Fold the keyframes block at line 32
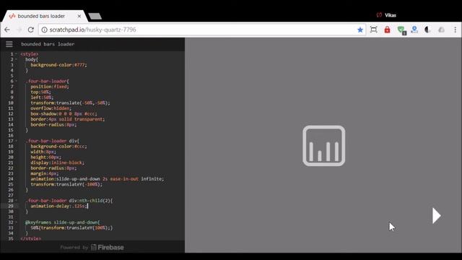 (16, 222)
